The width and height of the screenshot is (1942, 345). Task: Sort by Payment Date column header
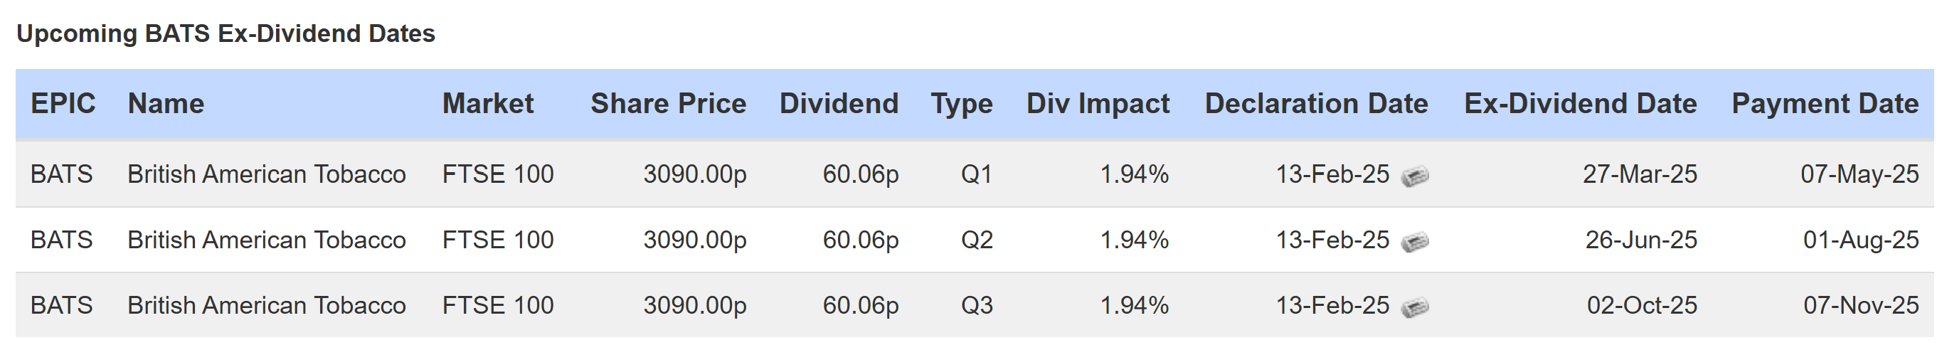pos(1825,104)
